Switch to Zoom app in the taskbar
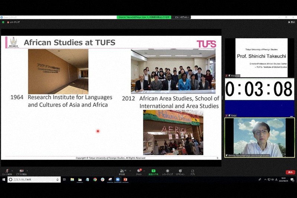The height and width of the screenshot is (198, 297). pyautogui.click(x=118, y=179)
